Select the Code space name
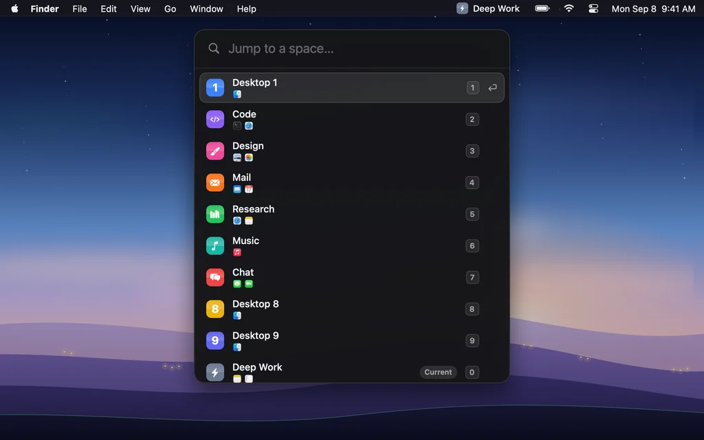This screenshot has width=704, height=440. click(244, 115)
